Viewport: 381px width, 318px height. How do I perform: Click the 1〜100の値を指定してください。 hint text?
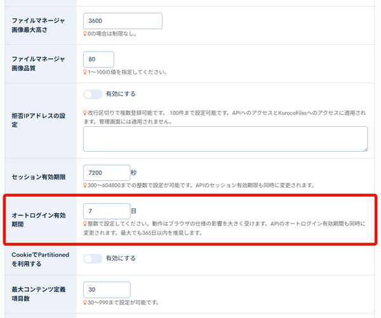click(x=128, y=72)
